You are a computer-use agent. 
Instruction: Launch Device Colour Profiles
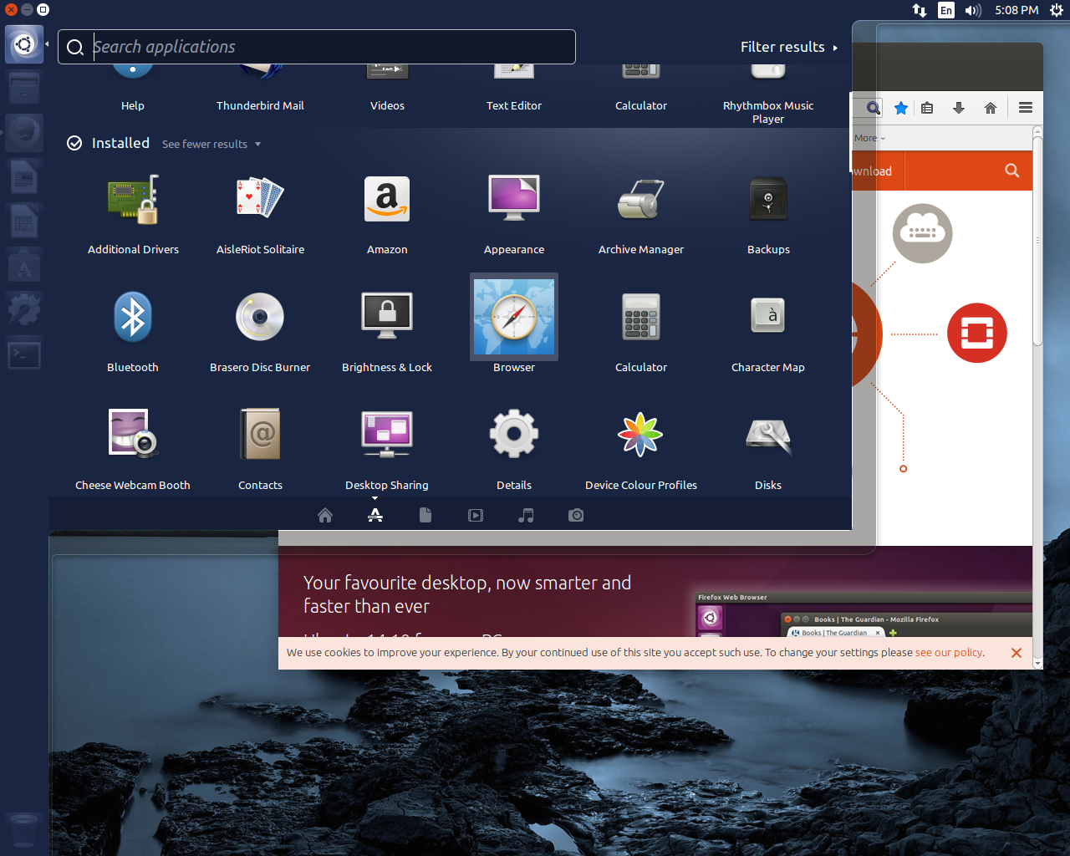pyautogui.click(x=641, y=435)
